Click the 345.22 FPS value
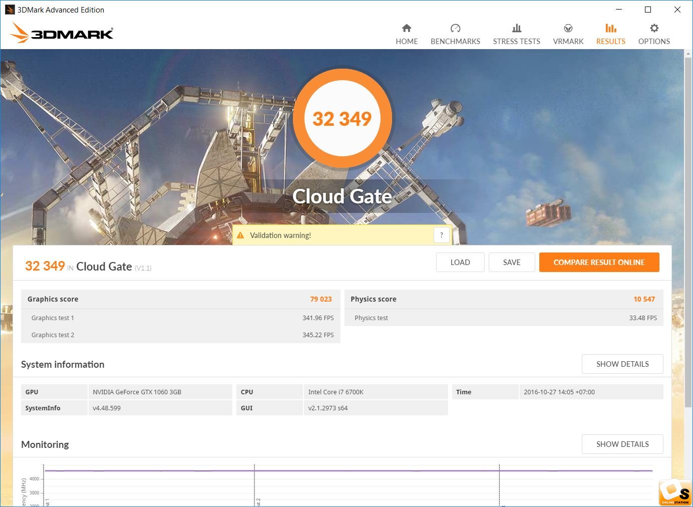 pos(318,335)
